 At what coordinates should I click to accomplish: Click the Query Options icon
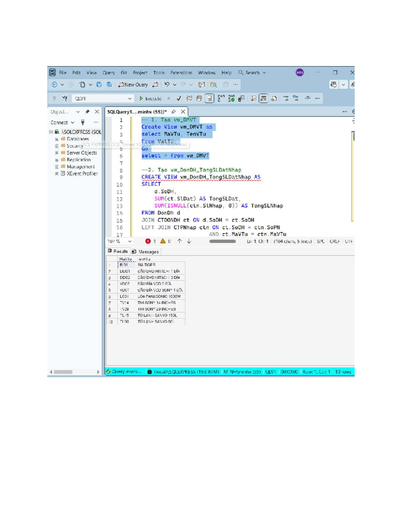coord(199,98)
